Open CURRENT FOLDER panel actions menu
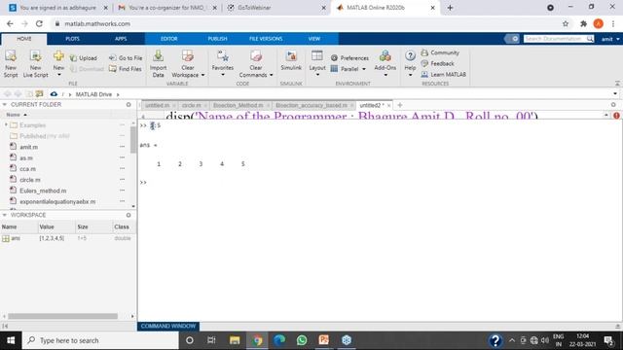 coord(128,104)
